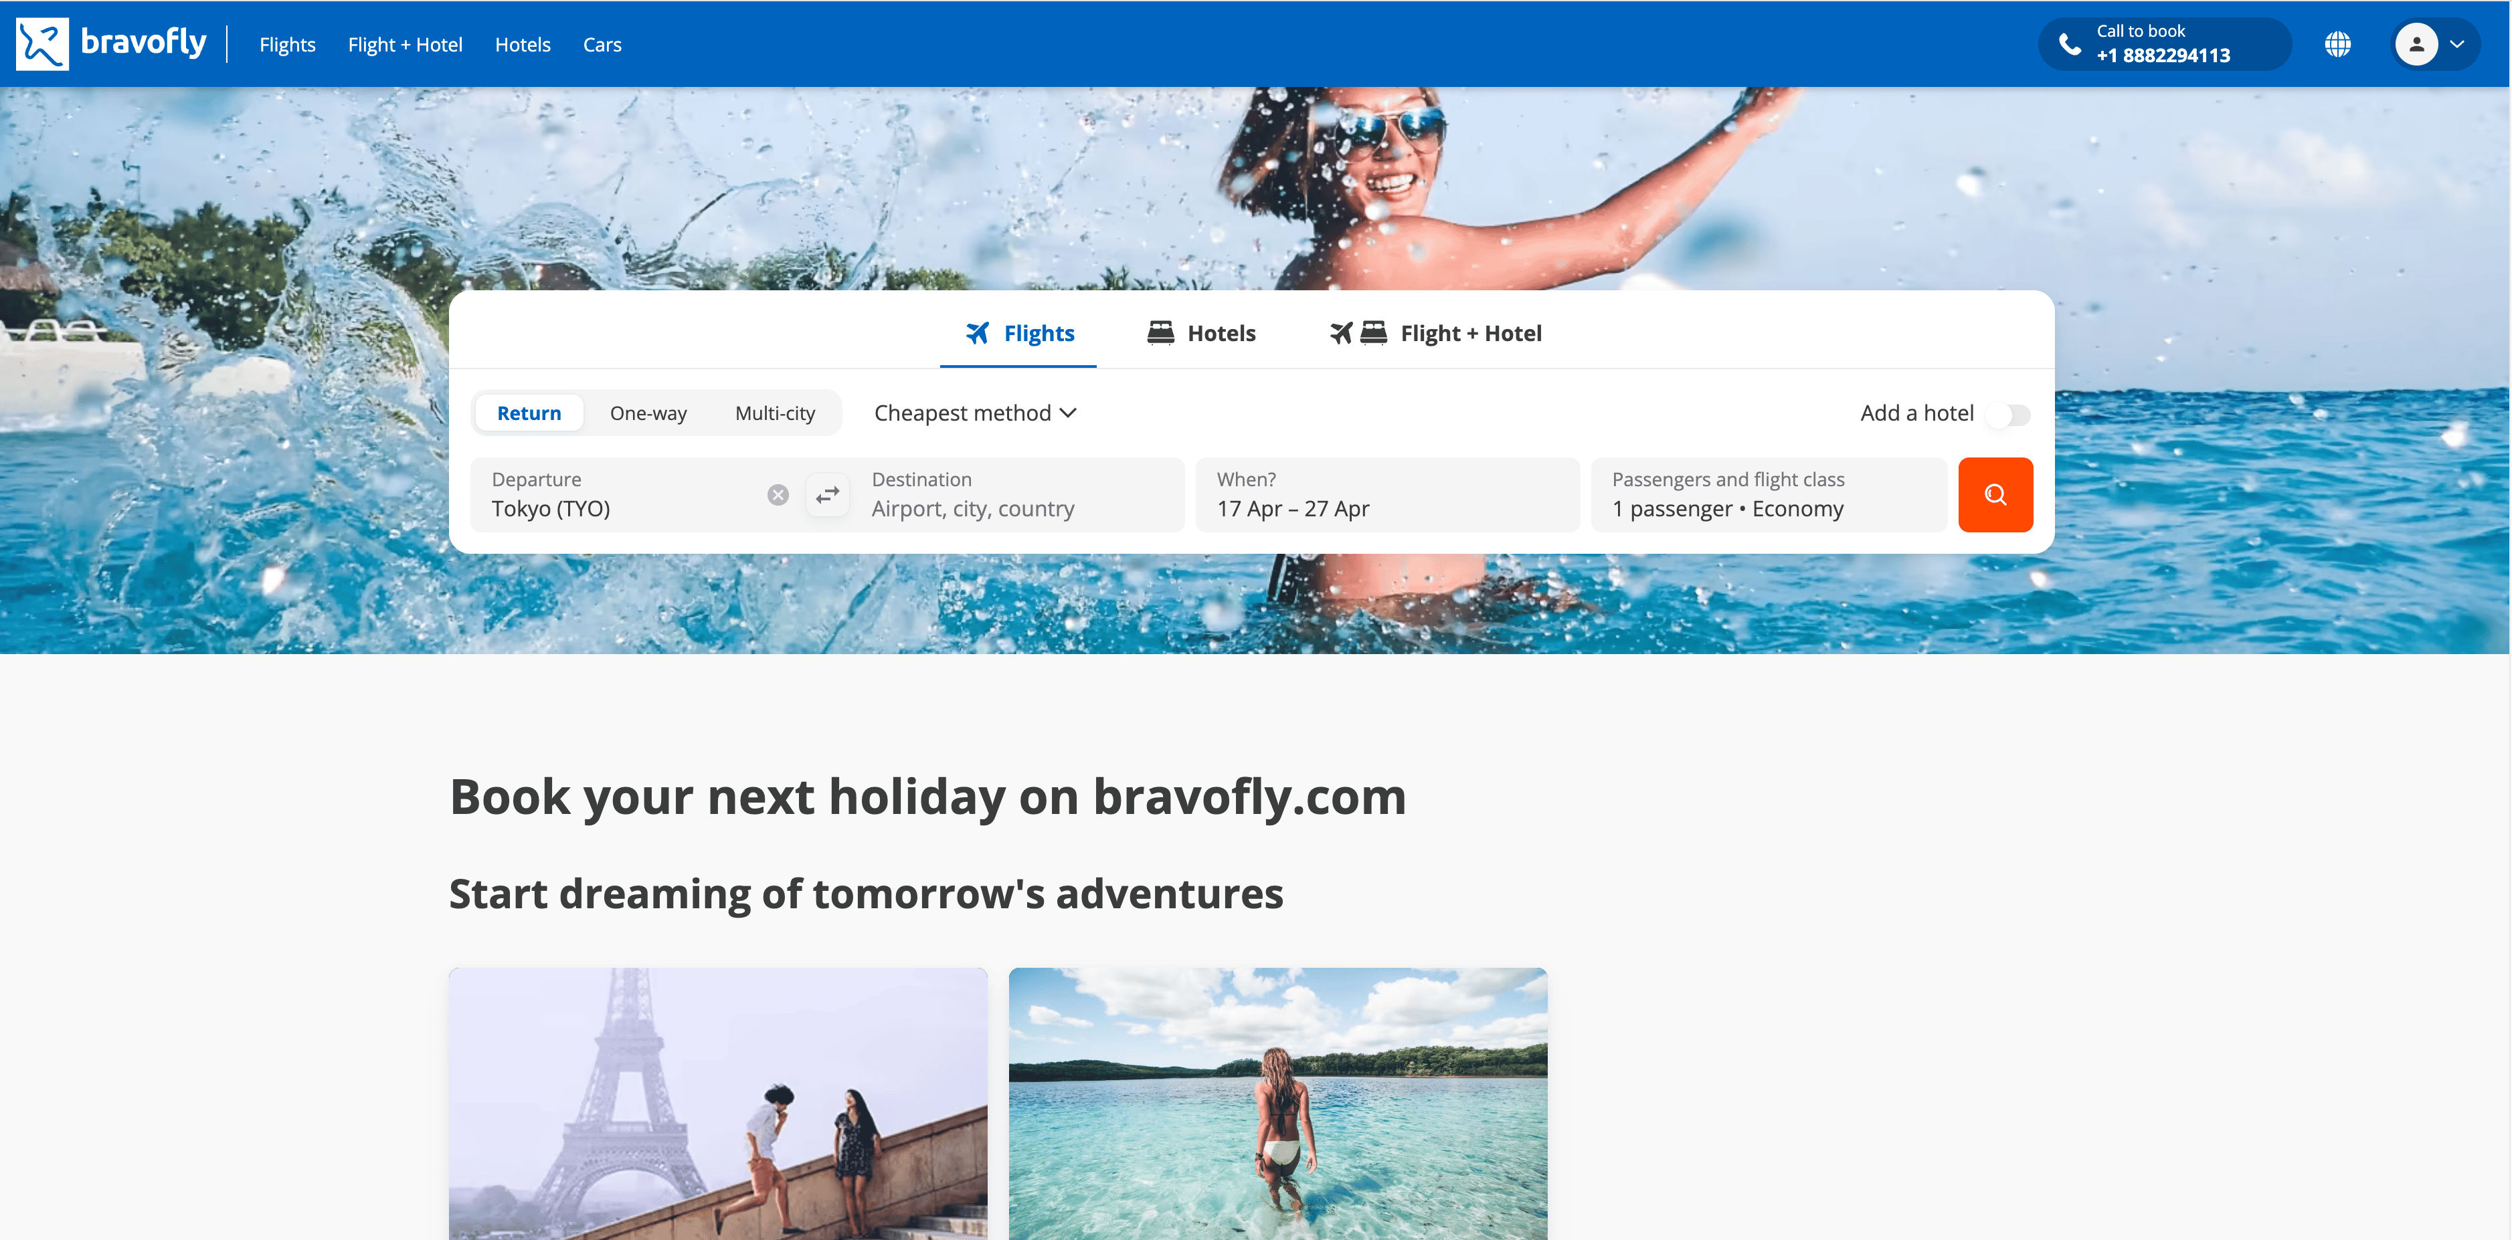Open Flight + Hotel in top navigation
Screen dimensions: 2512x1240
click(405, 45)
